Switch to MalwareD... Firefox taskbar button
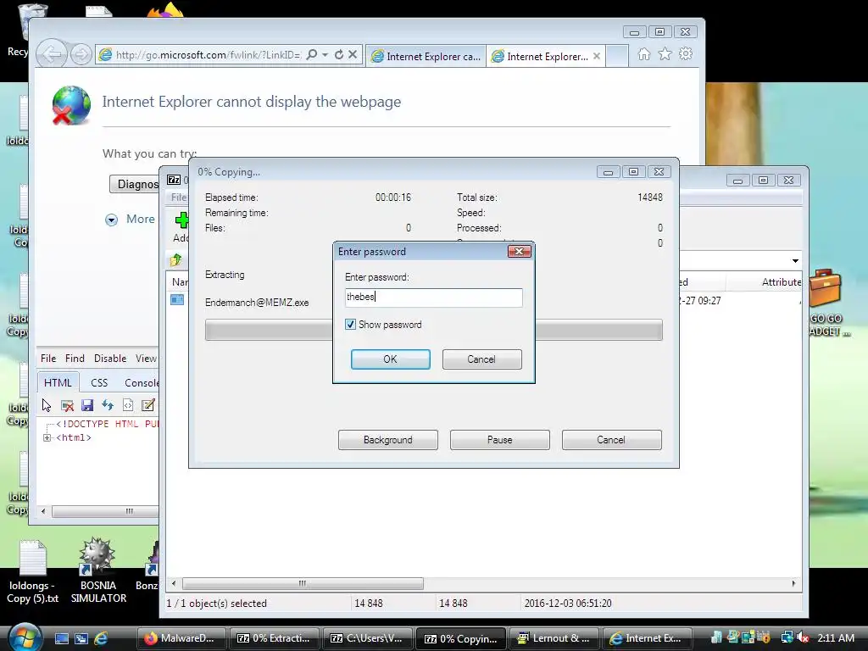This screenshot has height=651, width=868. coord(181,638)
